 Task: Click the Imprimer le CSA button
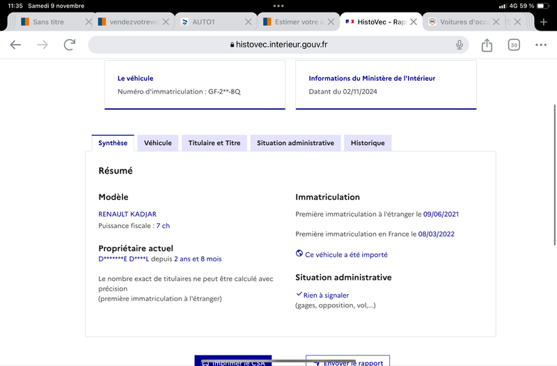pyautogui.click(x=233, y=360)
